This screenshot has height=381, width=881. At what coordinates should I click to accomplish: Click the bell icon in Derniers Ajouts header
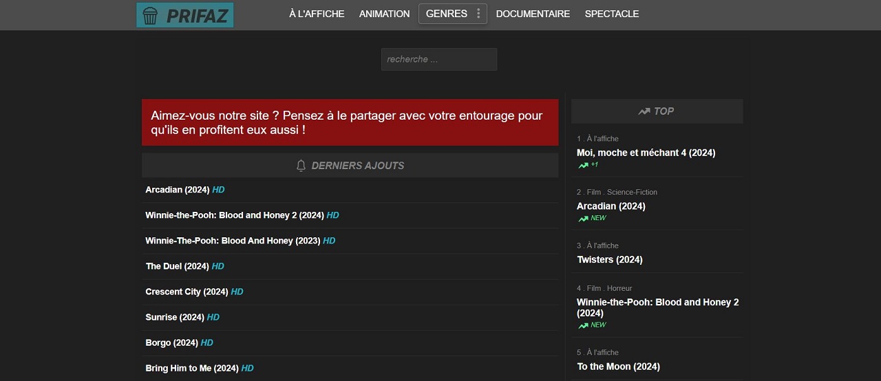coord(301,166)
